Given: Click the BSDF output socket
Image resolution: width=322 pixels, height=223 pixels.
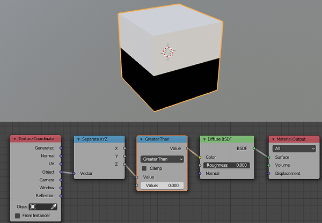Looking at the screenshot, I should [254, 148].
